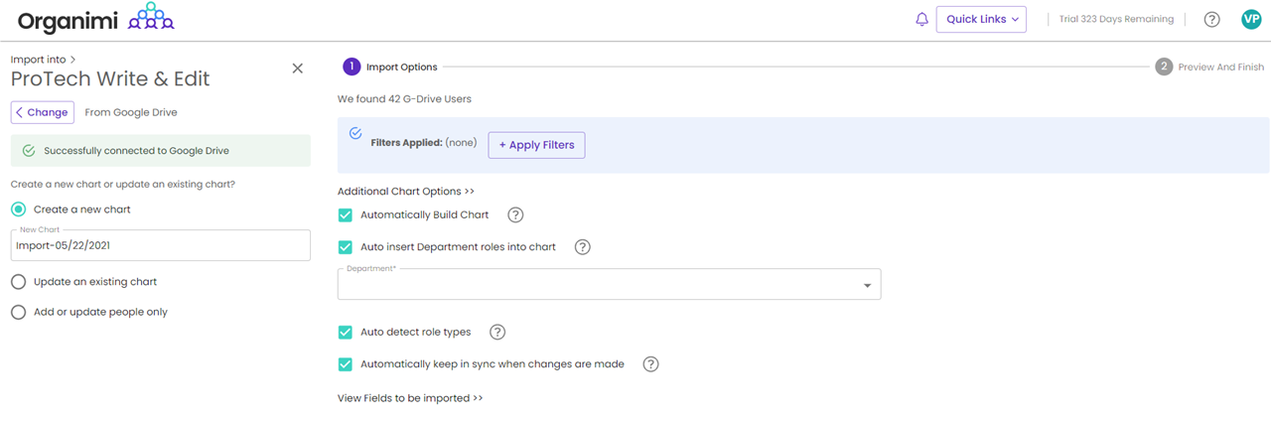Click the Apply Filters button
Image resolution: width=1271 pixels, height=421 pixels.
[536, 145]
